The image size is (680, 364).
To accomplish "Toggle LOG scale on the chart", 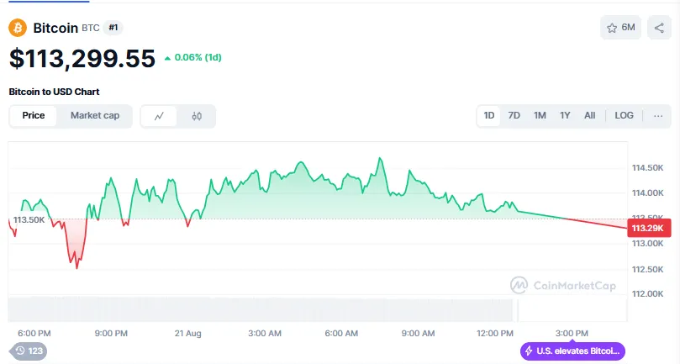I will pyautogui.click(x=624, y=115).
